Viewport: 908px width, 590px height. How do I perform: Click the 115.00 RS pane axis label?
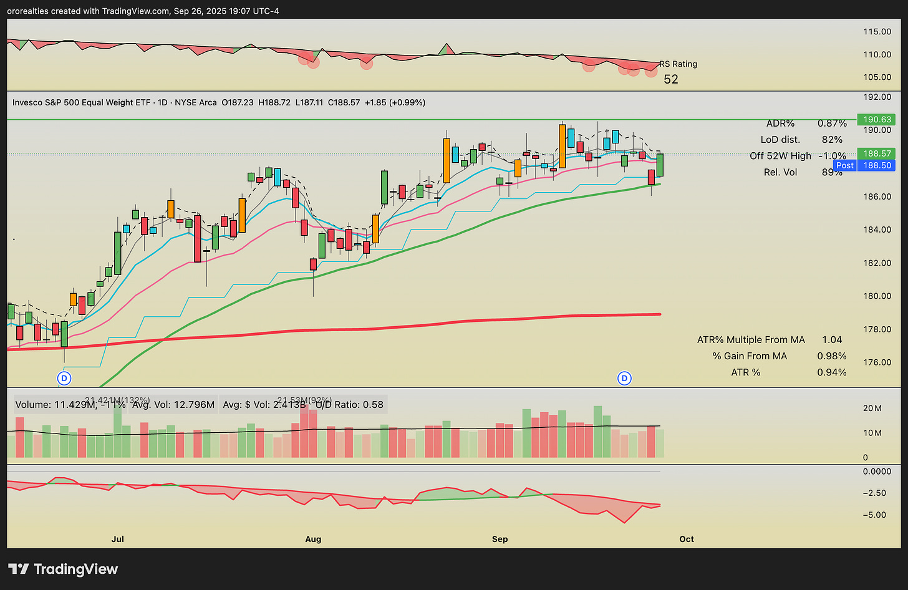[877, 32]
